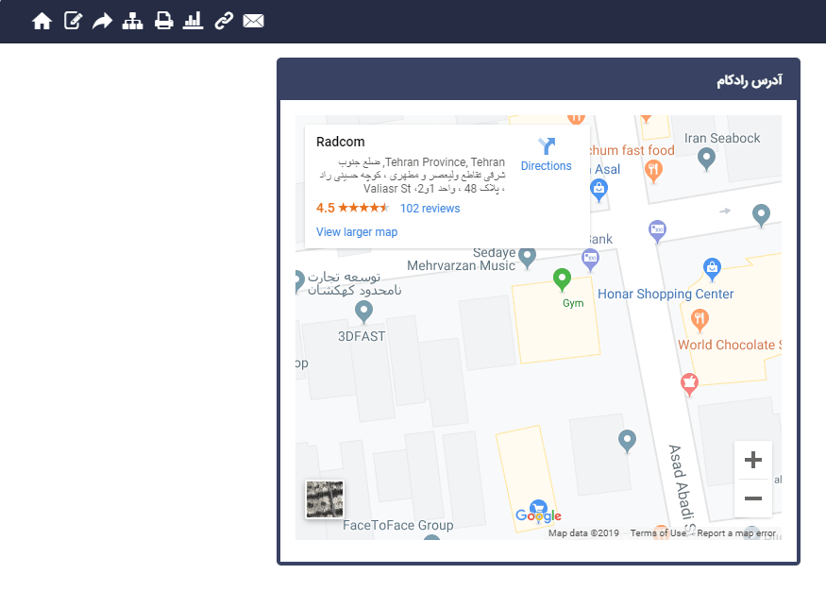Open the bar chart statistics icon

point(194,20)
